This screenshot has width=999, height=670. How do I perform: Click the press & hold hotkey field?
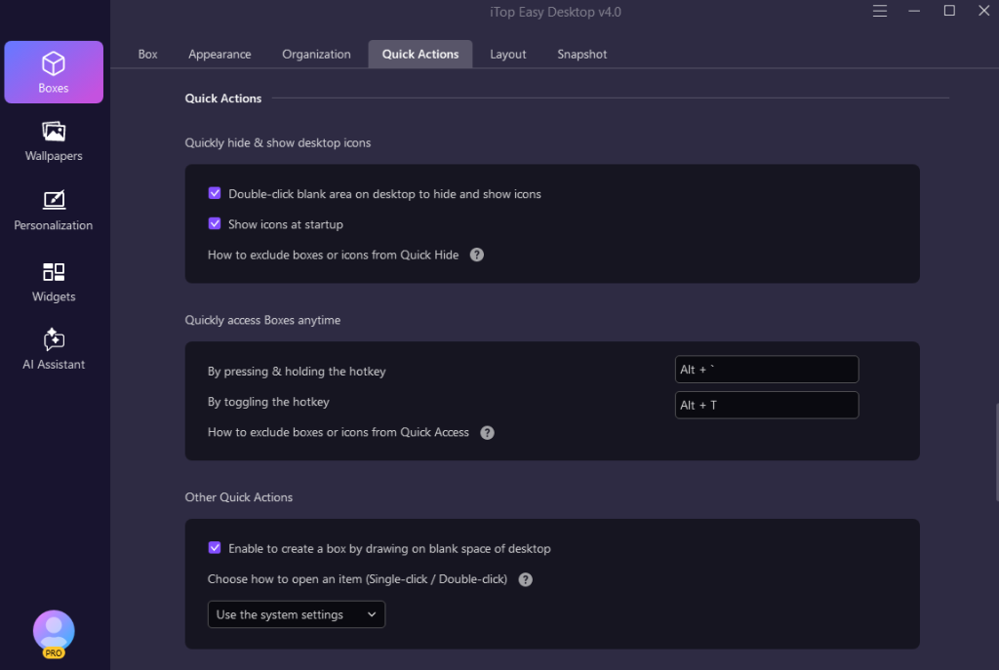766,370
